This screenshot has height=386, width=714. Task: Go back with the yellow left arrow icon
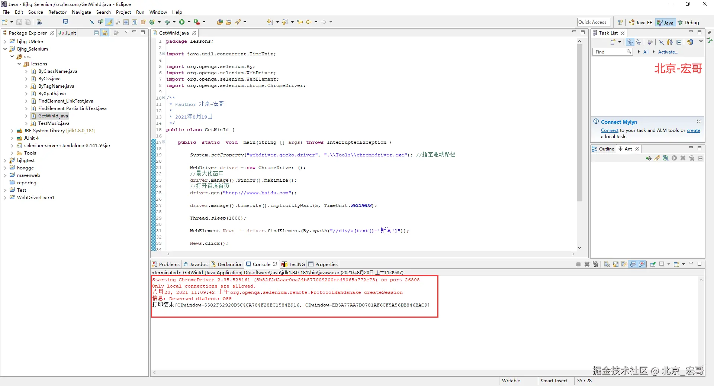pos(309,22)
